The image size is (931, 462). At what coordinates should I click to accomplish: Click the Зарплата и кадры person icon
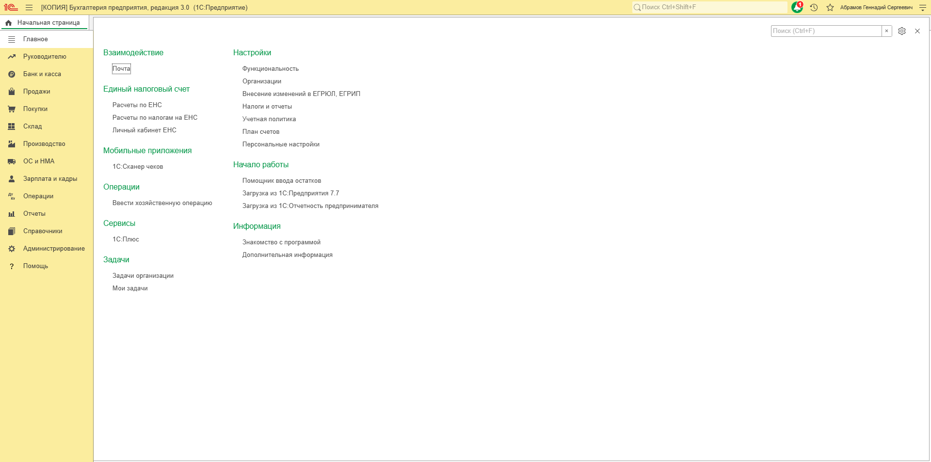point(12,179)
